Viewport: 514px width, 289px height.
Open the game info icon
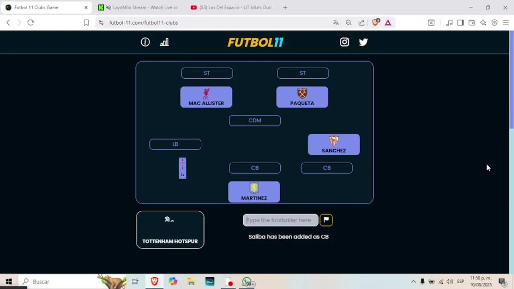pos(145,42)
